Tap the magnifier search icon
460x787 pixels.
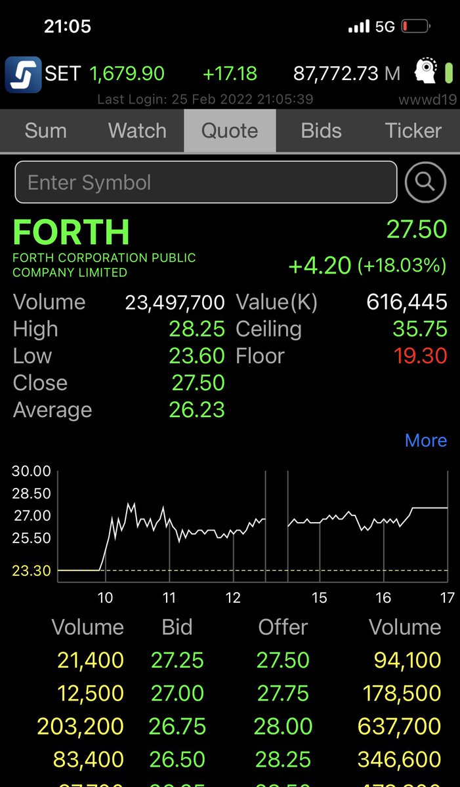(425, 182)
